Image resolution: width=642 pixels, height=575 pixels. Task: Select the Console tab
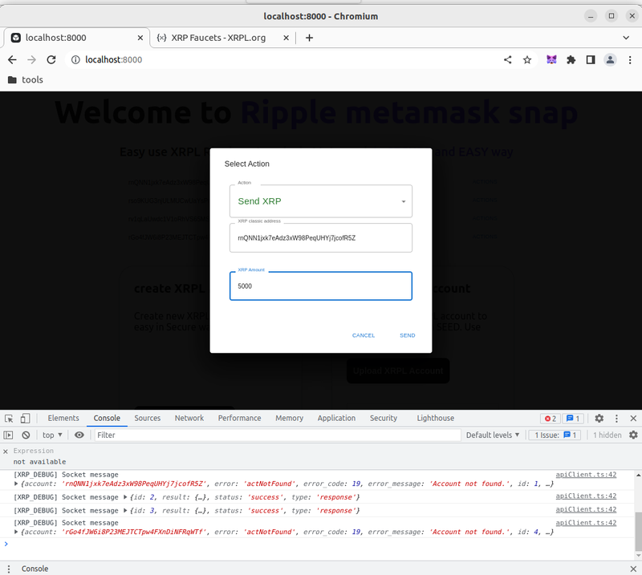(x=107, y=419)
